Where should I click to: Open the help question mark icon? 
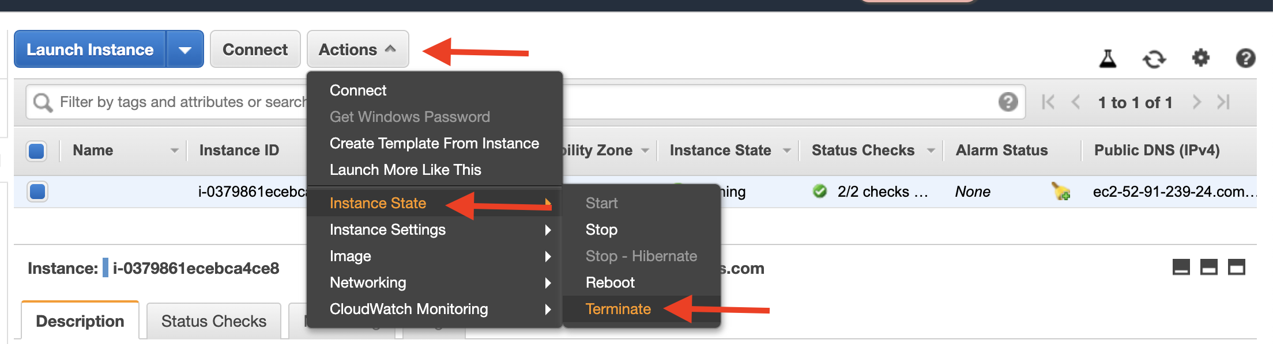(x=1245, y=58)
